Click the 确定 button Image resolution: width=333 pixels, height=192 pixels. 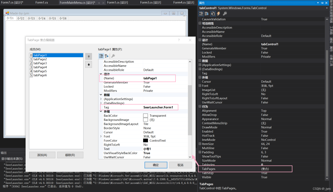click(x=156, y=165)
